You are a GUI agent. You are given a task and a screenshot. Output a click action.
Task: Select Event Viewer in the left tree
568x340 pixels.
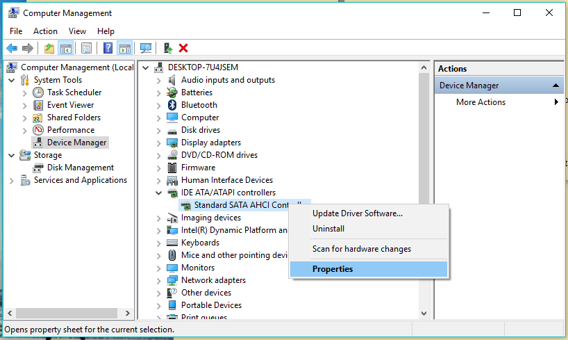tap(70, 105)
